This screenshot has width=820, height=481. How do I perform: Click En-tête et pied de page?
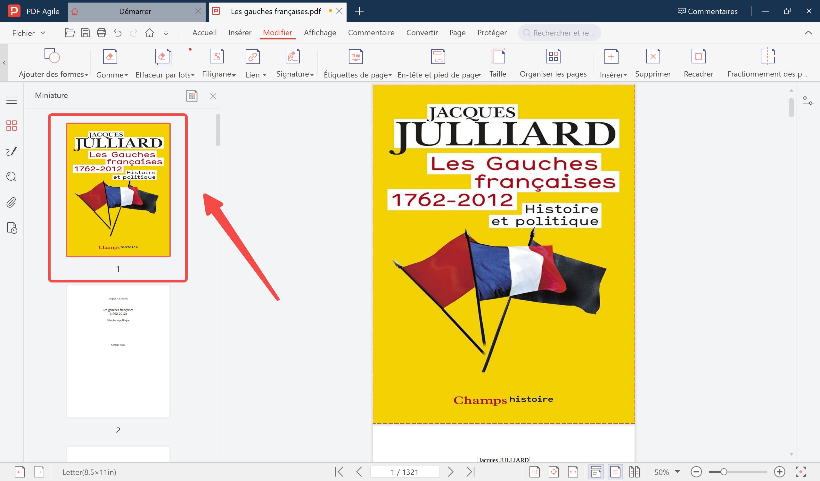click(x=438, y=63)
